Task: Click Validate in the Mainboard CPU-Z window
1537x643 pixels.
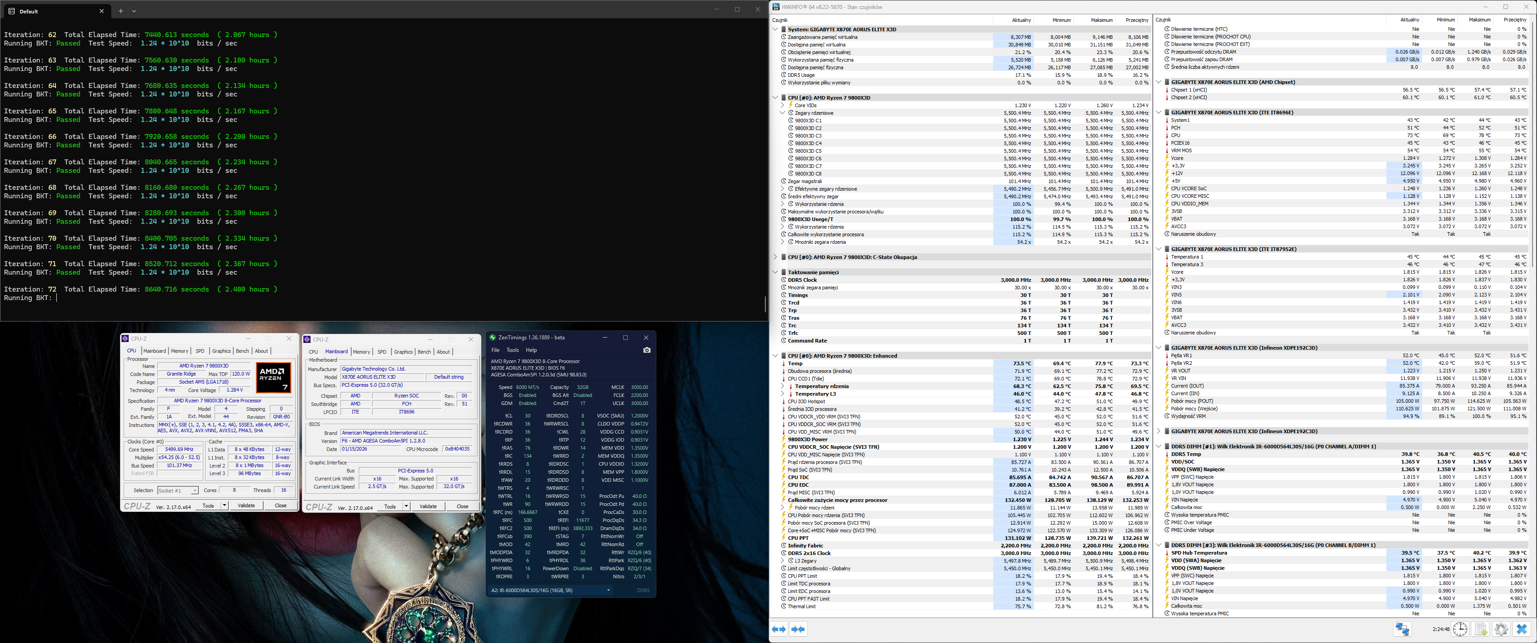Action: point(428,506)
